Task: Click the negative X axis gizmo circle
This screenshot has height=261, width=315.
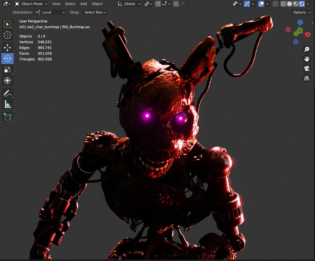Action: (288, 30)
